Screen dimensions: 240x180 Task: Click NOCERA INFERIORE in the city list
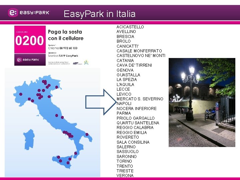[x=137, y=109]
